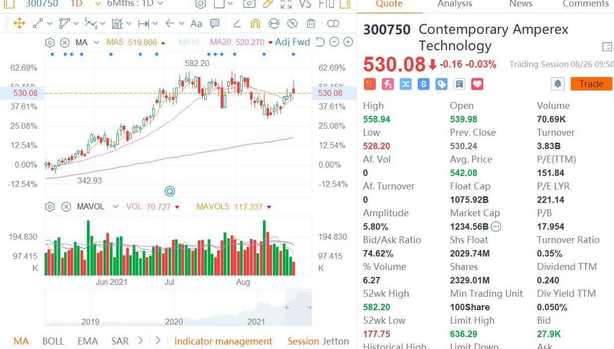
Task: Click the blue shuffle arrows icon
Action: click(x=406, y=84)
